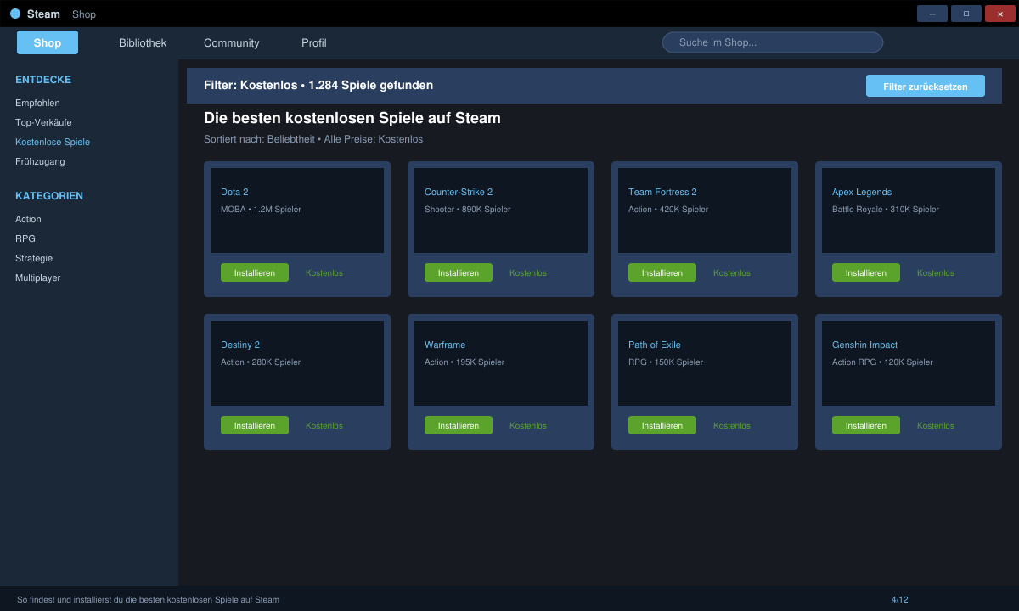Click the Filter zurücksetzen button
The image size is (1019, 611).
point(926,86)
